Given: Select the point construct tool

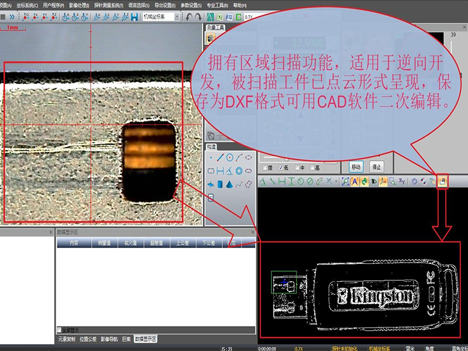Looking at the screenshot, I should pyautogui.click(x=211, y=157).
